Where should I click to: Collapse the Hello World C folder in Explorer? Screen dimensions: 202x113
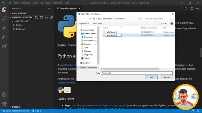pyautogui.click(x=20, y=21)
